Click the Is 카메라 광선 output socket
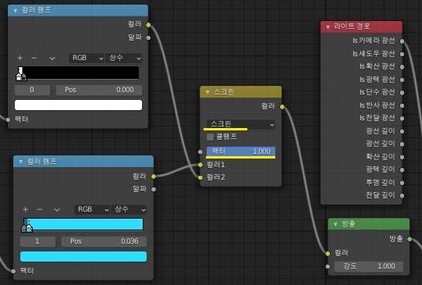Viewport: 422px width, 285px height. coord(402,41)
